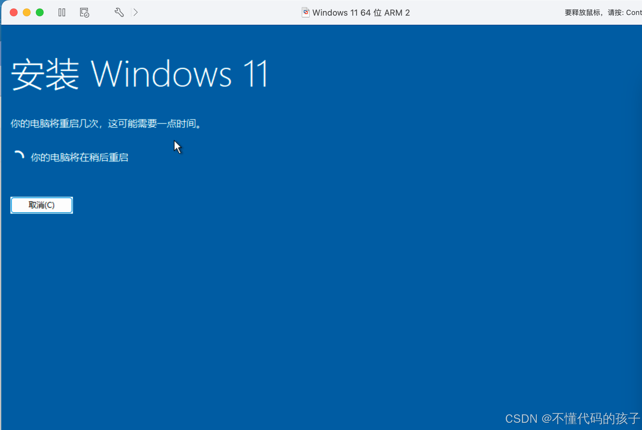
Task: Click window title Windows 11 64 位 ARM 2
Action: [x=361, y=12]
